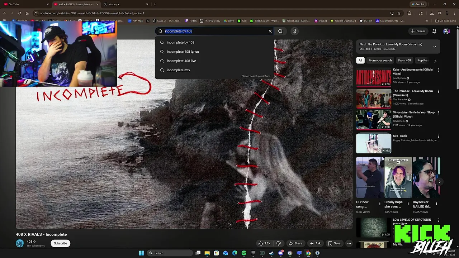Open Steam from the taskbar
This screenshot has height=258, width=459.
271,253
